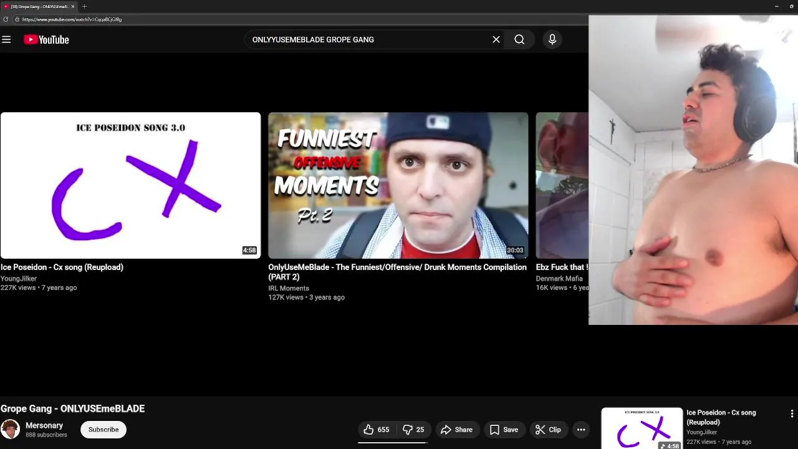Viewport: 798px width, 449px height.
Task: Open Mersonary channel avatar
Action: (10, 430)
